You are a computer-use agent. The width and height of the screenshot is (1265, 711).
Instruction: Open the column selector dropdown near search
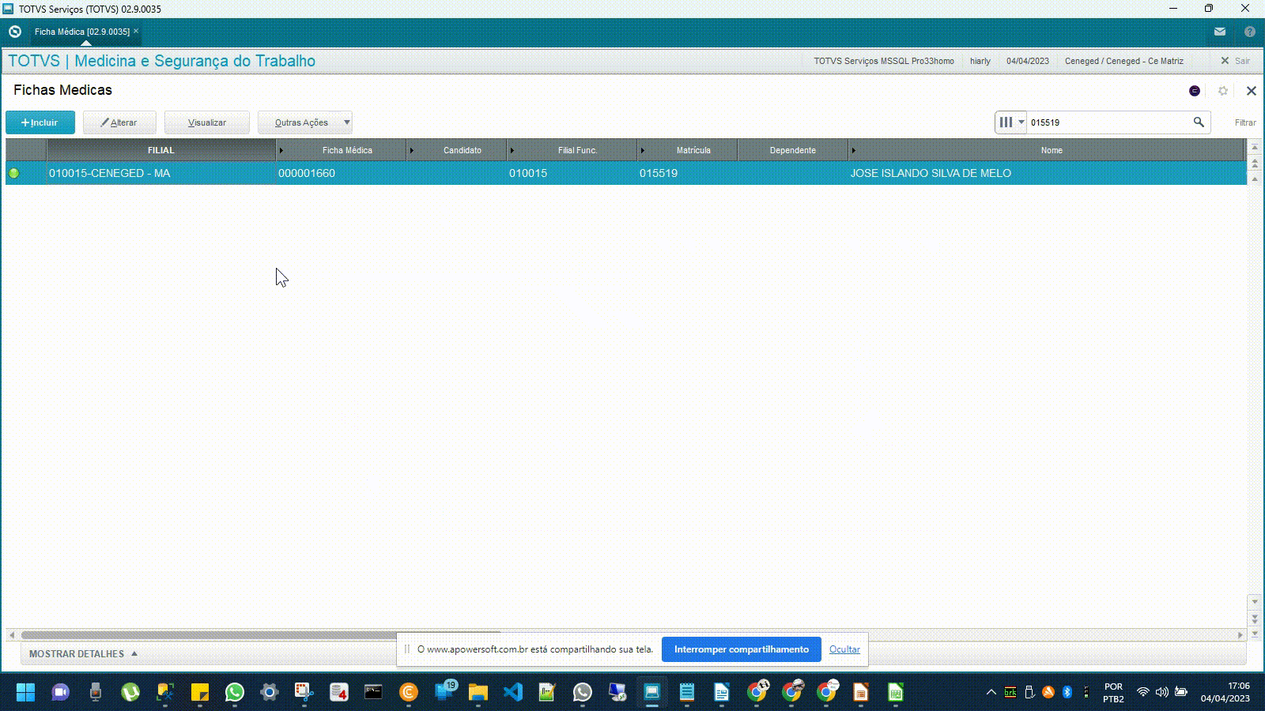(1010, 122)
